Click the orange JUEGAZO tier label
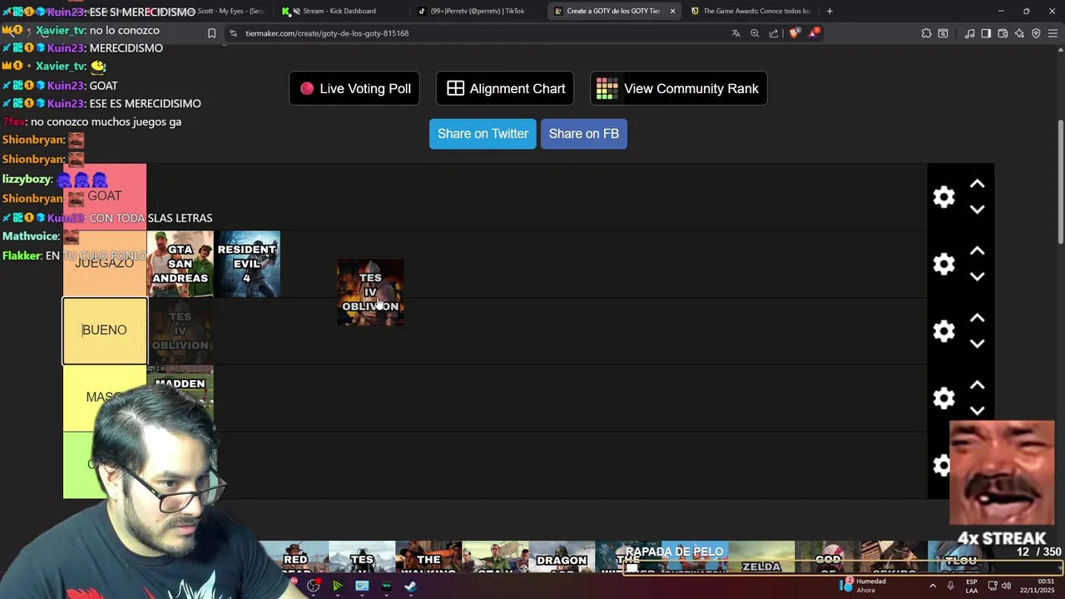1065x599 pixels. (105, 264)
